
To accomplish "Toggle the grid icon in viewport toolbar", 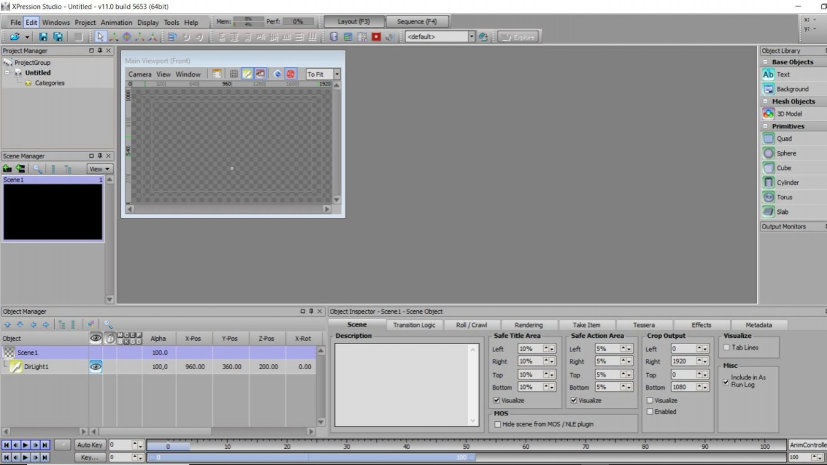I will point(234,74).
